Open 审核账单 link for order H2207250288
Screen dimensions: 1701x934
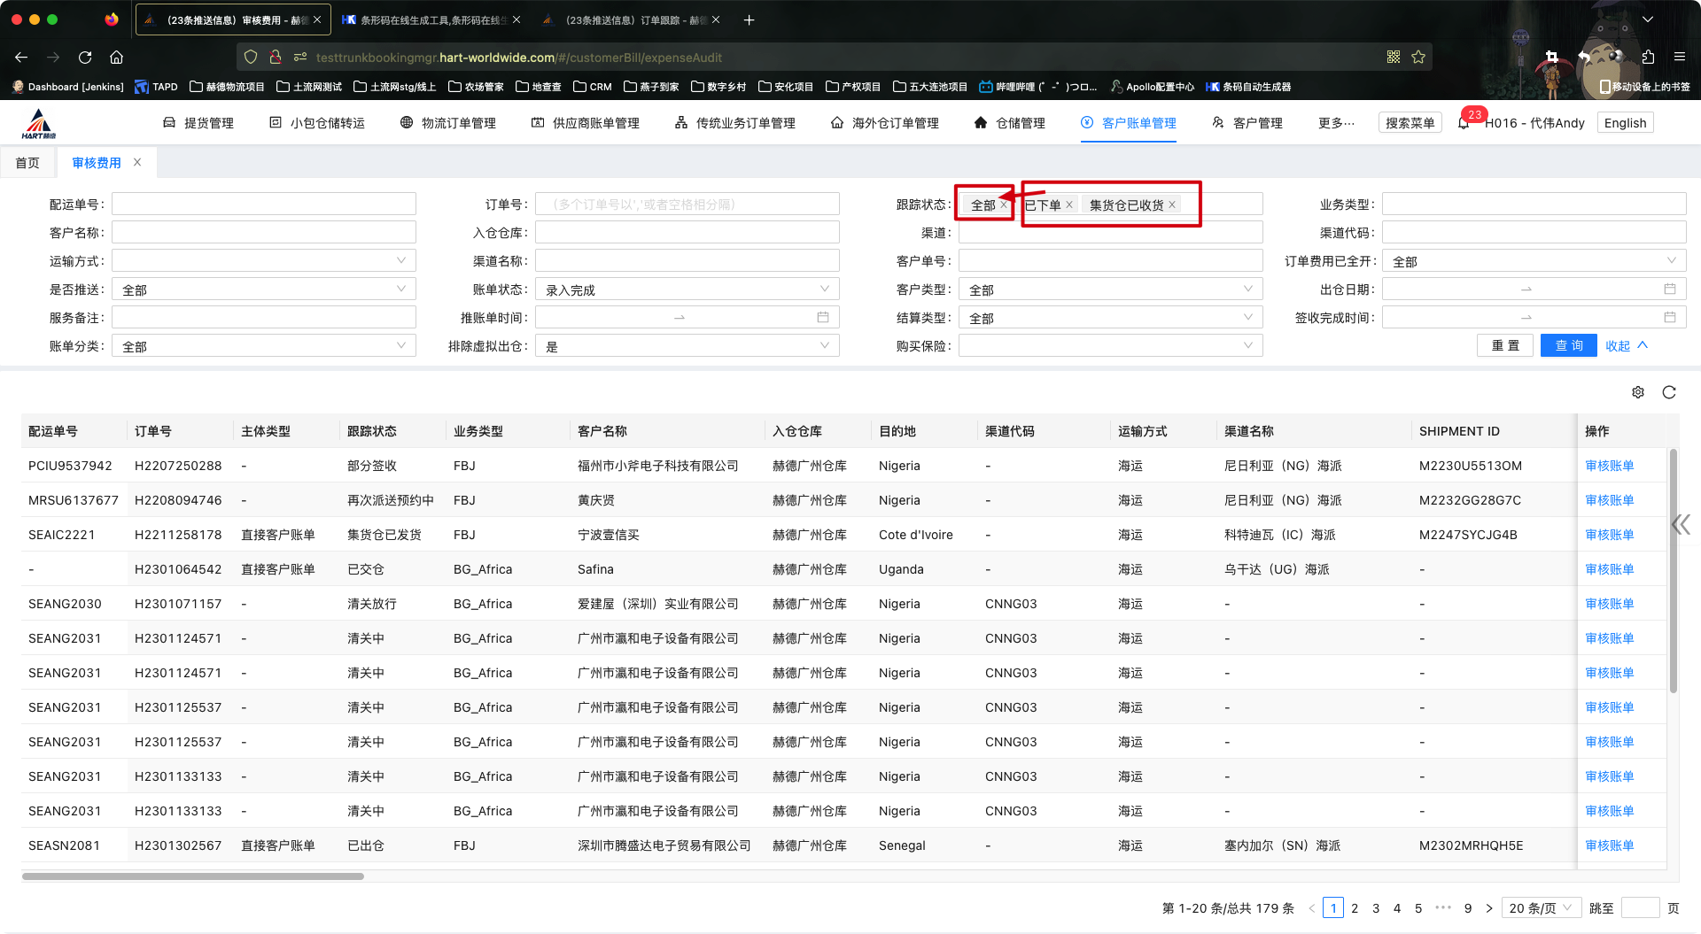[x=1609, y=466]
